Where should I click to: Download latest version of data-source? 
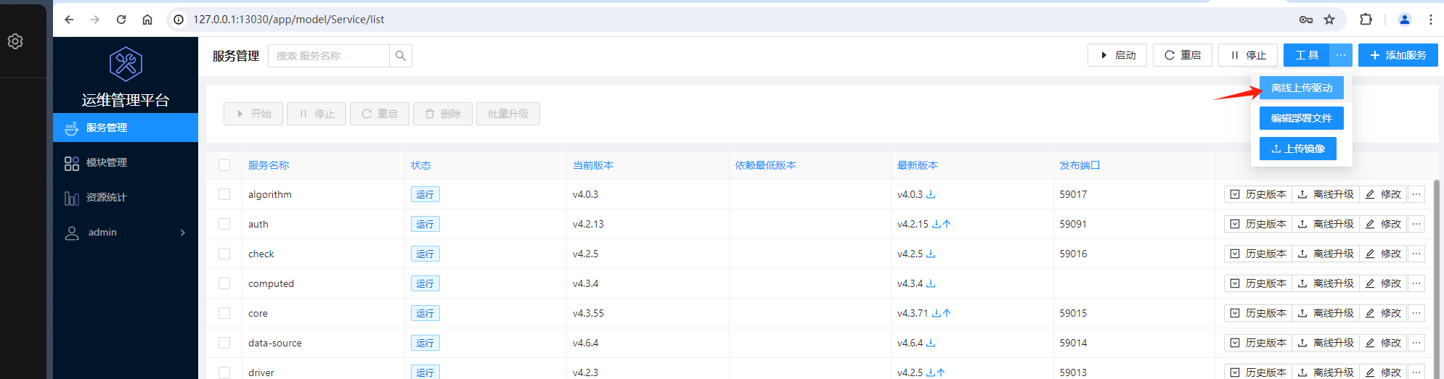pyautogui.click(x=931, y=343)
